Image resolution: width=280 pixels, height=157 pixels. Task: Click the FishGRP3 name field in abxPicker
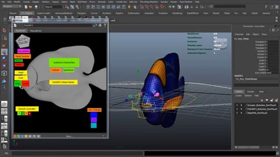pos(57,25)
